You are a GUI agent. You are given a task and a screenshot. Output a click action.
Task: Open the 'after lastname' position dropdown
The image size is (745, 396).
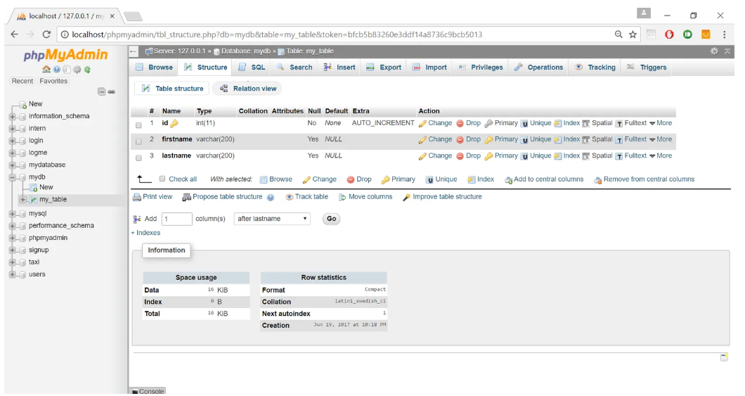[272, 219]
